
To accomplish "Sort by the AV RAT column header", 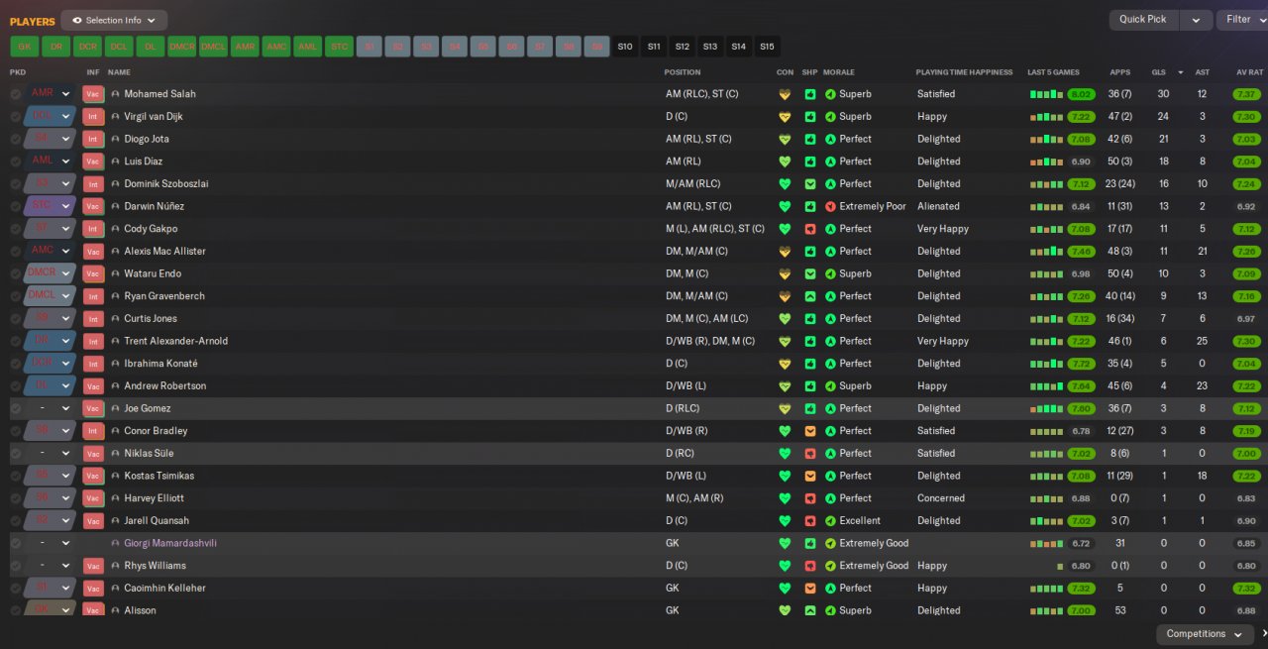I will 1250,72.
